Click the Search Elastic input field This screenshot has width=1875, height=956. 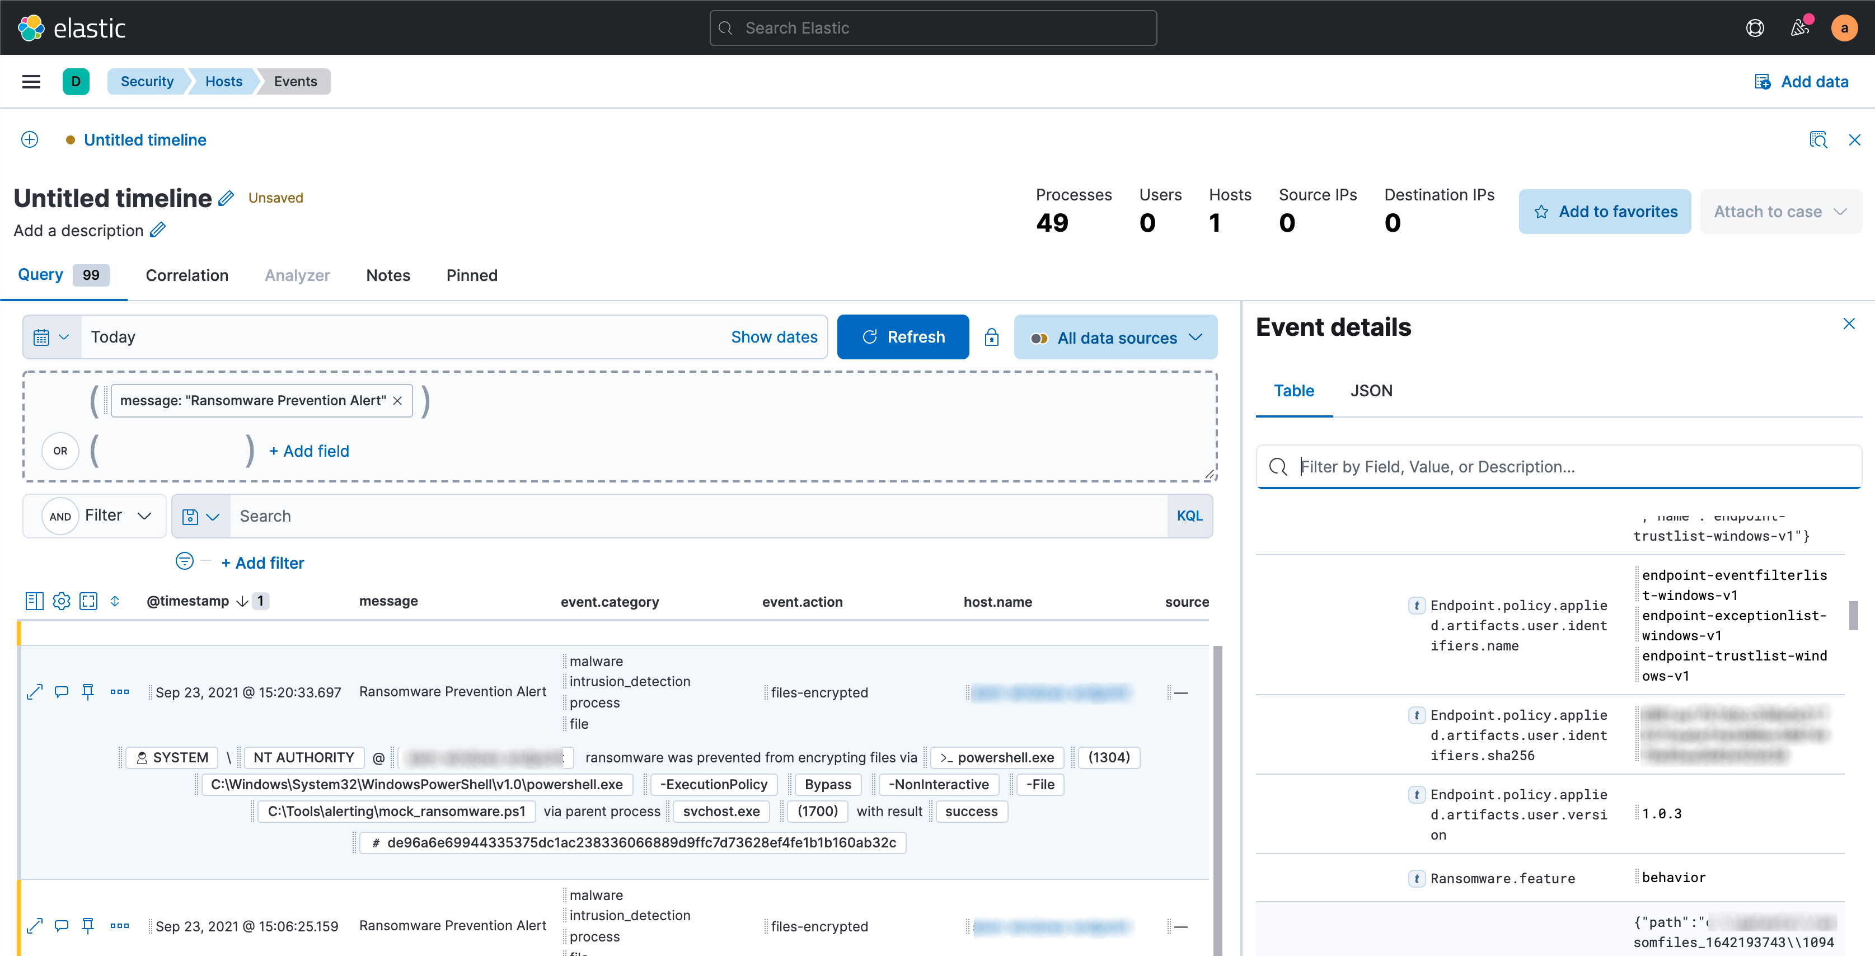click(x=932, y=27)
